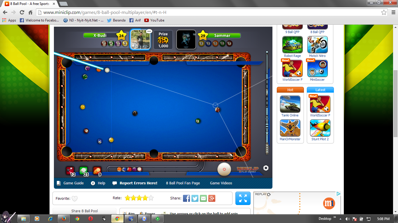Open the Help link
398x223 pixels.
(x=98, y=183)
